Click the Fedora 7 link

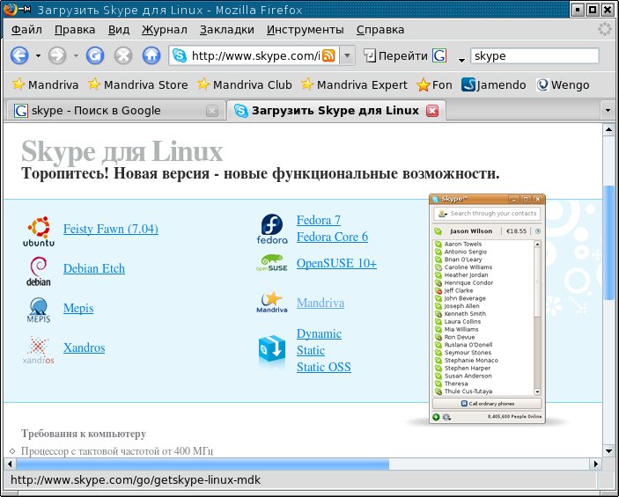point(319,220)
